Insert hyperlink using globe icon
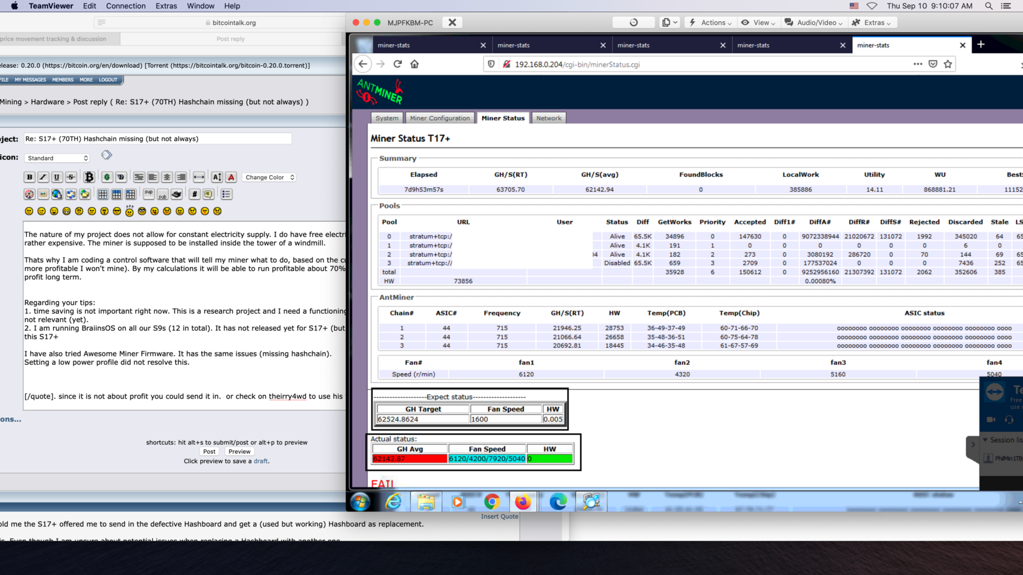 (x=57, y=194)
